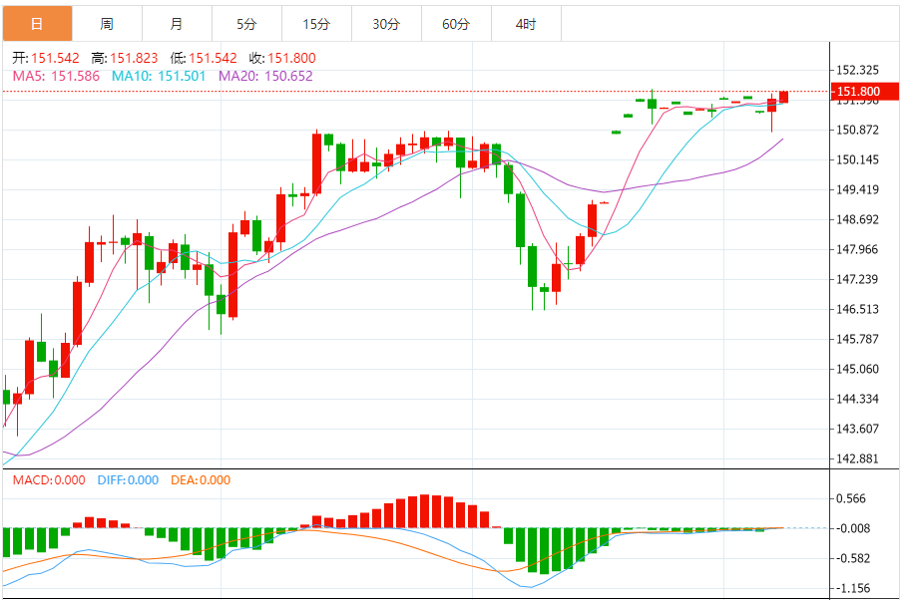Click the DEA:0.000 indicator label
This screenshot has height=600, width=905.
pyautogui.click(x=201, y=480)
